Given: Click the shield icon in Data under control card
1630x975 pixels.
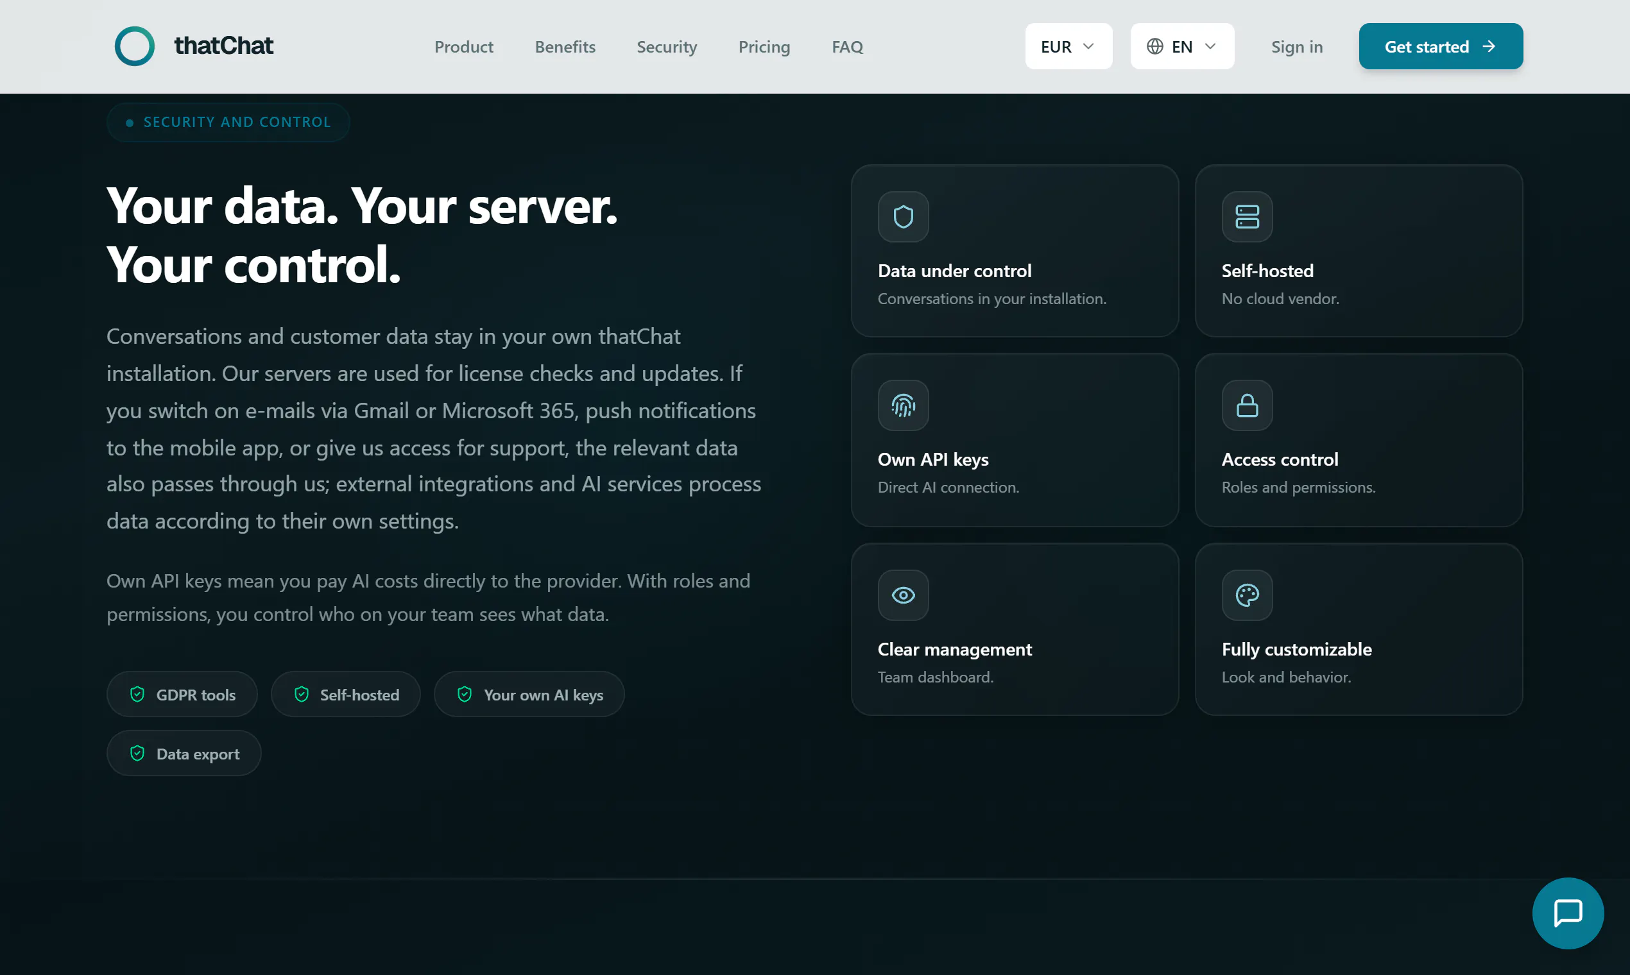Looking at the screenshot, I should tap(903, 217).
